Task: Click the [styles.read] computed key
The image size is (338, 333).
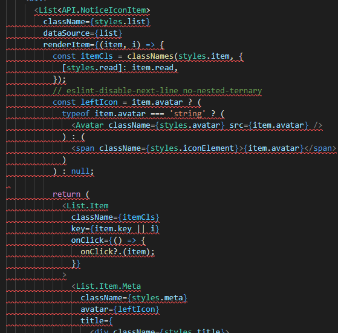Action: click(92, 68)
